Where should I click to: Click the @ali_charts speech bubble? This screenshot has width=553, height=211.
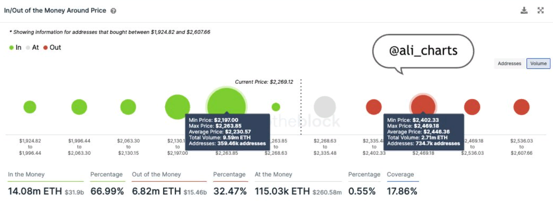(423, 51)
